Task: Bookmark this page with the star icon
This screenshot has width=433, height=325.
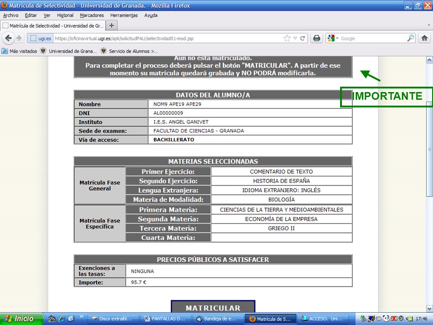Action: (287, 38)
